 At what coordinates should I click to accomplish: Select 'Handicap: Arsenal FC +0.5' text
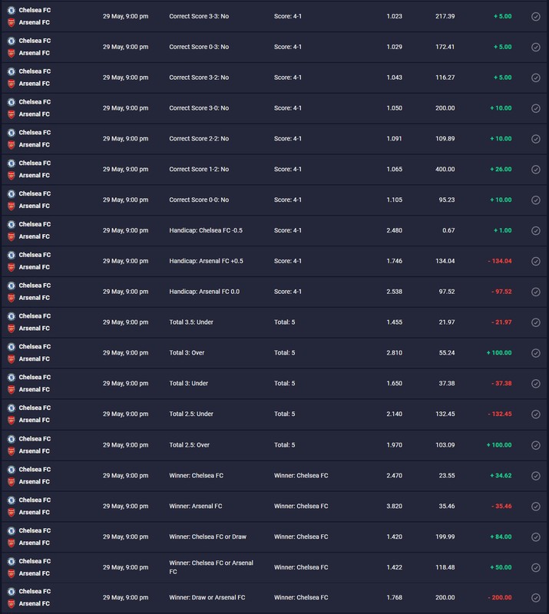(206, 261)
